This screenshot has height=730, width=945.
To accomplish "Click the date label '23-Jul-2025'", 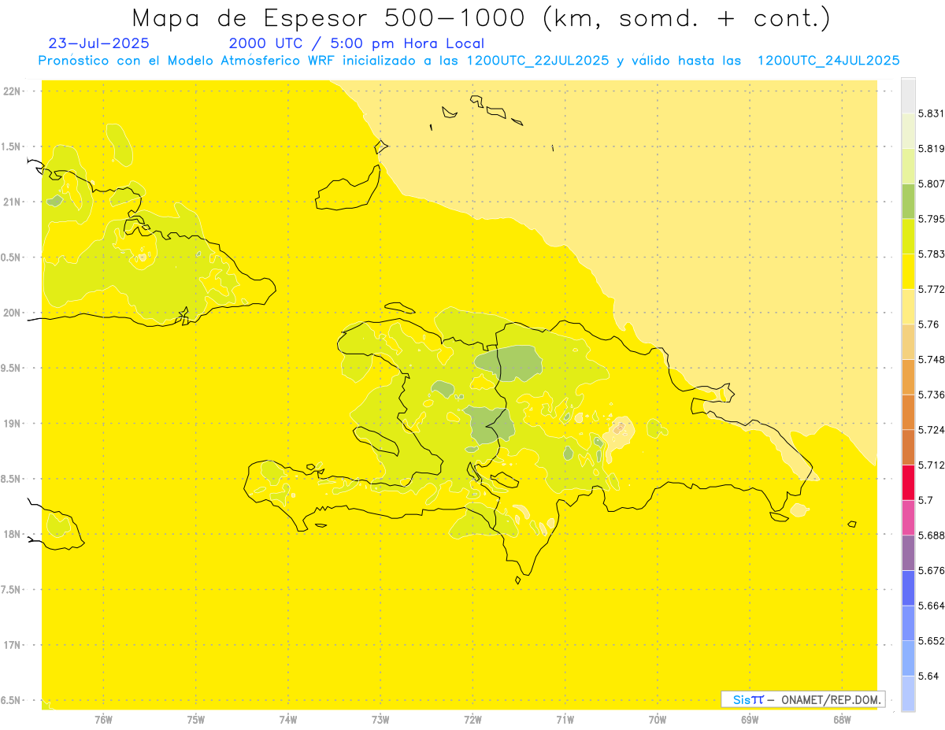I will point(98,43).
